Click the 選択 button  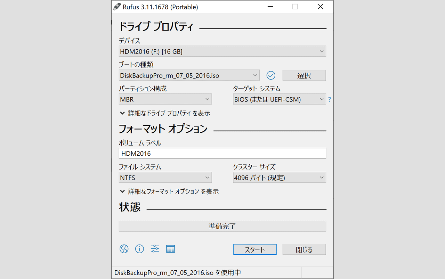tap(304, 75)
